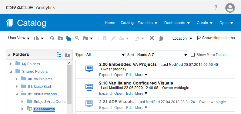Click Edit under 2.10 Vanilla and Configured Visuals

129,94
